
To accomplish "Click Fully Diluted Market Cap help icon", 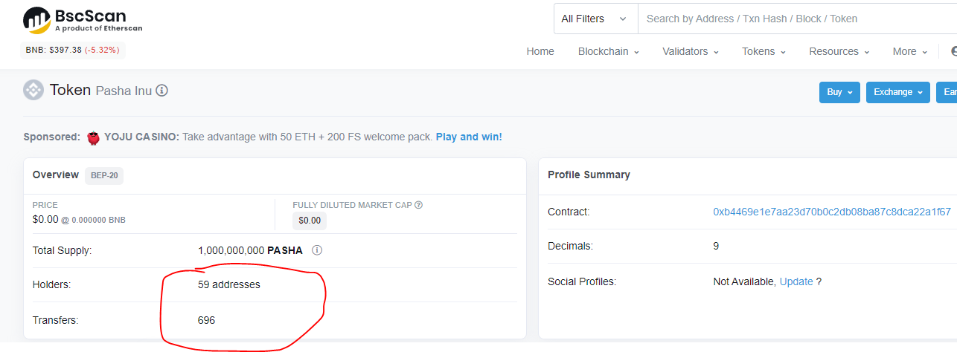I will [419, 205].
